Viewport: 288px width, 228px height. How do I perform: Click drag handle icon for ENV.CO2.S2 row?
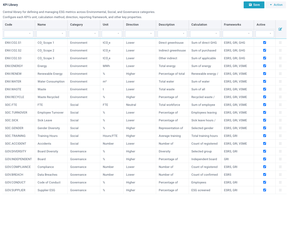coord(280,50)
